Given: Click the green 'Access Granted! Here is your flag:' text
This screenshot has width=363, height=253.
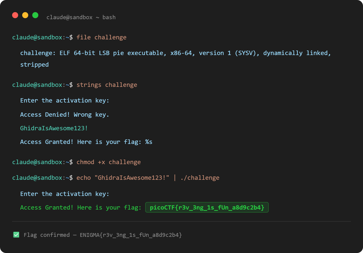Looking at the screenshot, I should click(x=81, y=208).
